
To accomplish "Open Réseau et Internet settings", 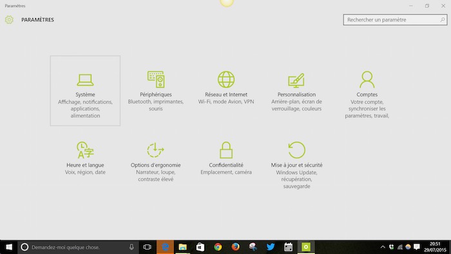I will (226, 91).
